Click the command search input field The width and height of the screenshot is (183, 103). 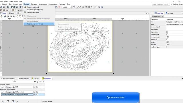161,4
